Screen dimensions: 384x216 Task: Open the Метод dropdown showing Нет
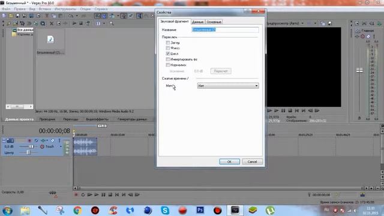[228, 85]
